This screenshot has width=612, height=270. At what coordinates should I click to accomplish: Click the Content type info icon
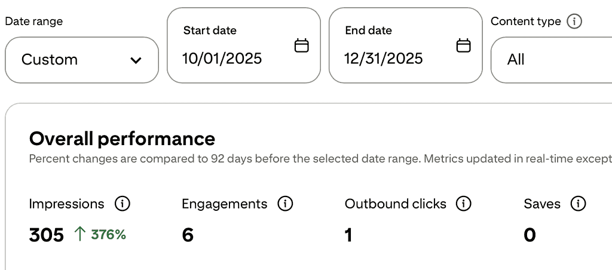click(574, 22)
